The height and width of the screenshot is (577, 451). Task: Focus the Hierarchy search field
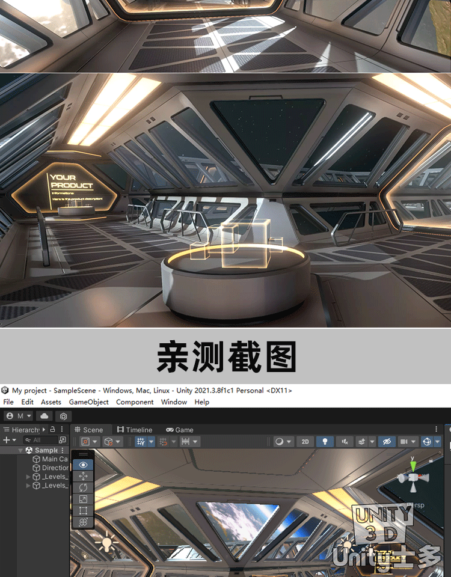click(40, 440)
